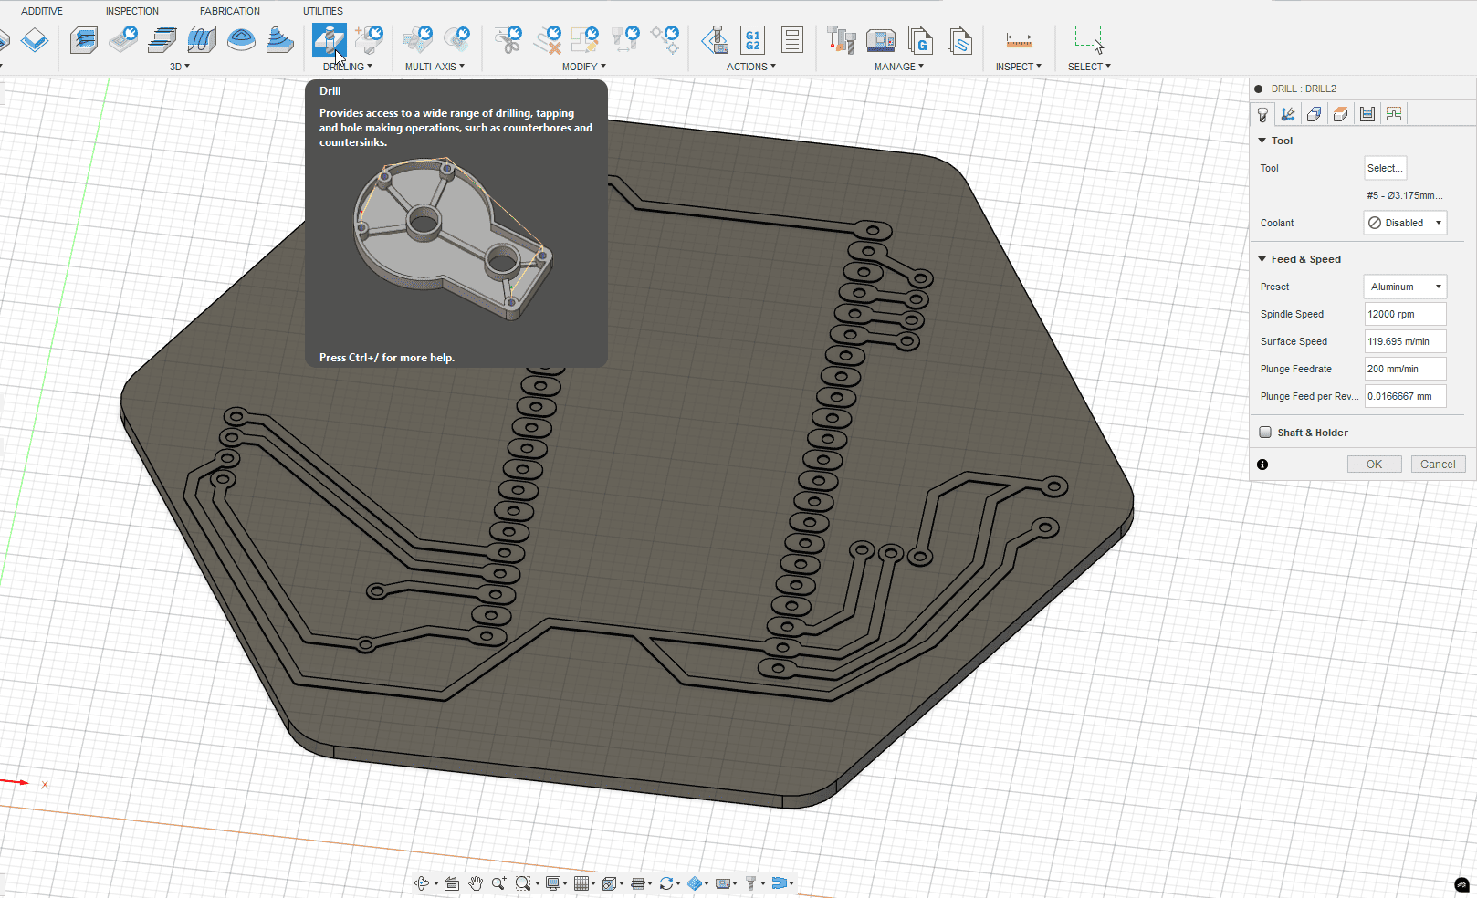This screenshot has height=898, width=1477.
Task: Confirm drill settings with OK
Action: [1374, 465]
